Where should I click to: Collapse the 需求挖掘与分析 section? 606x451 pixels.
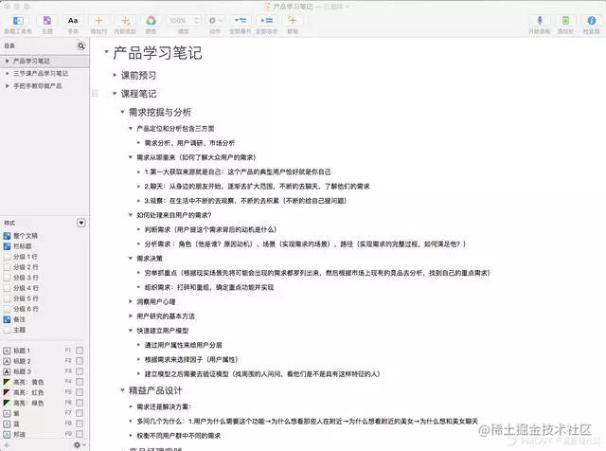pos(122,112)
